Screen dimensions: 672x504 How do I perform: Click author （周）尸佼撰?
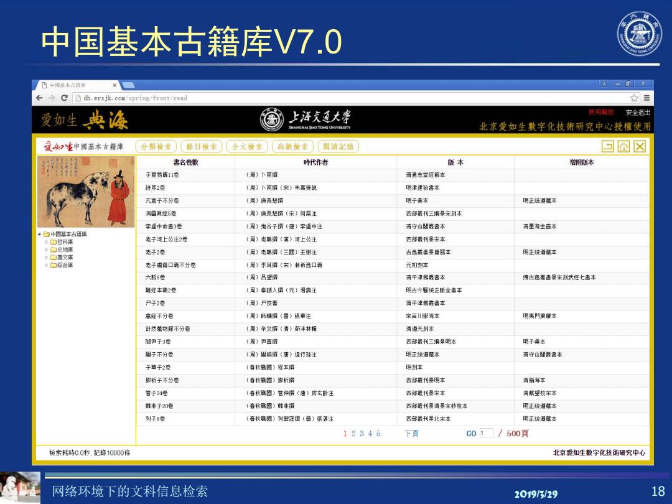pos(261,303)
